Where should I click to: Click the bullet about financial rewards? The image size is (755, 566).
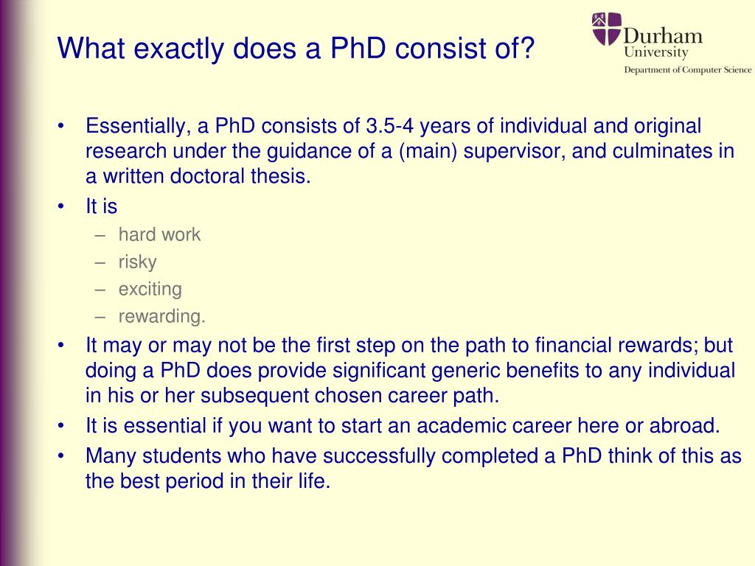click(410, 370)
